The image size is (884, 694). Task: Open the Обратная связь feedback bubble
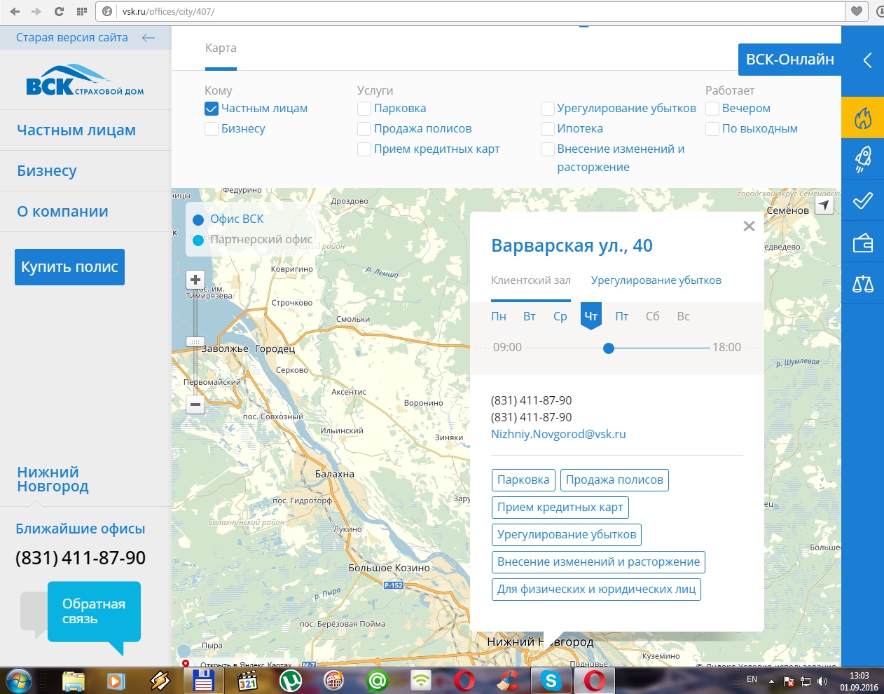pos(94,611)
